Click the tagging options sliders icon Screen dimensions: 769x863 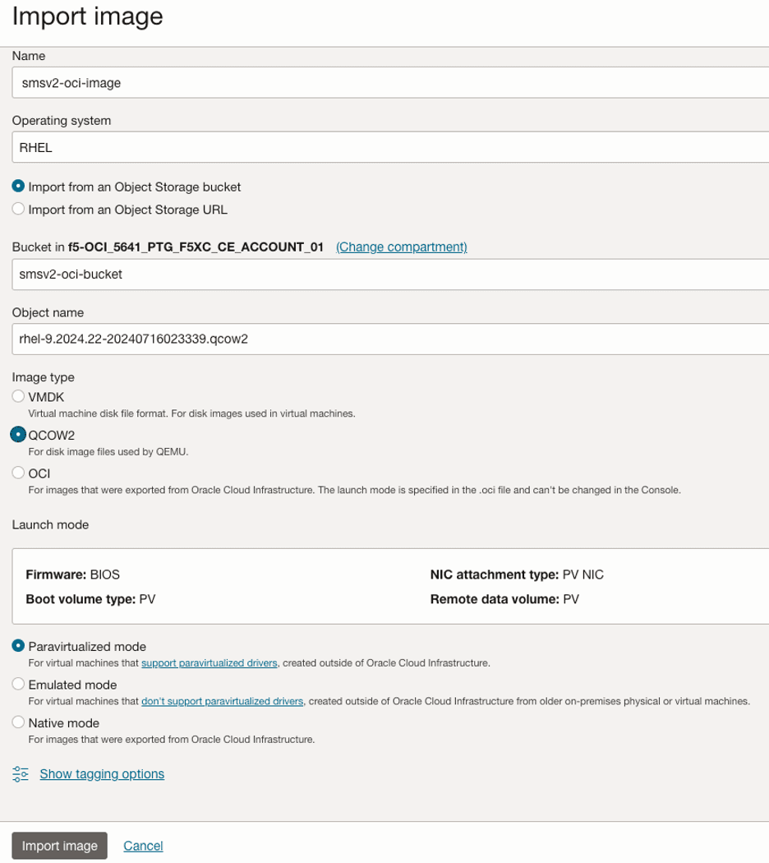pos(21,773)
